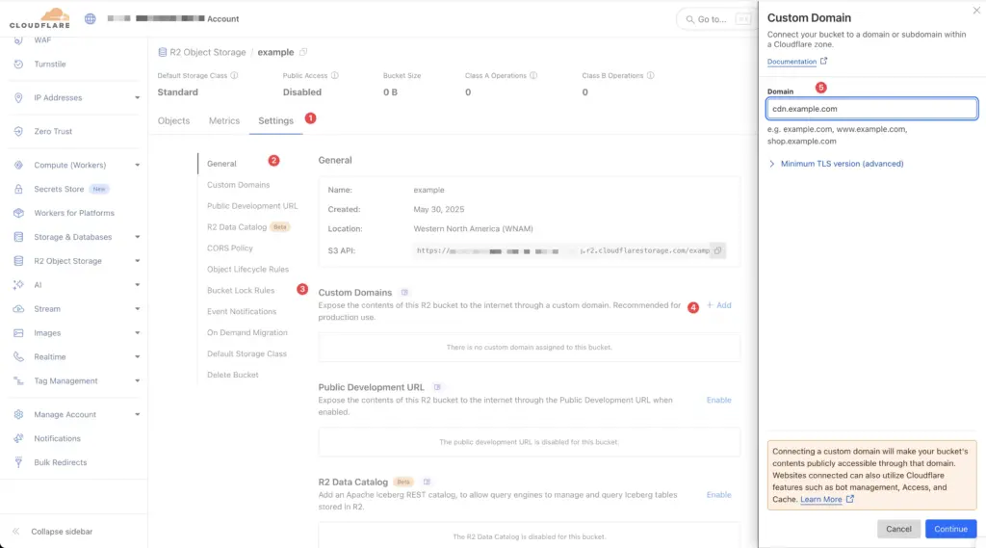
Task: Click the Secrets Store lock icon
Action: (x=18, y=189)
